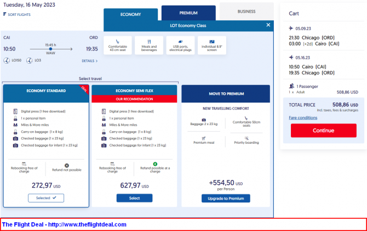The width and height of the screenshot is (367, 231).
Task: Click infant checked baggage icon in Semi Flex
Action: (104, 145)
